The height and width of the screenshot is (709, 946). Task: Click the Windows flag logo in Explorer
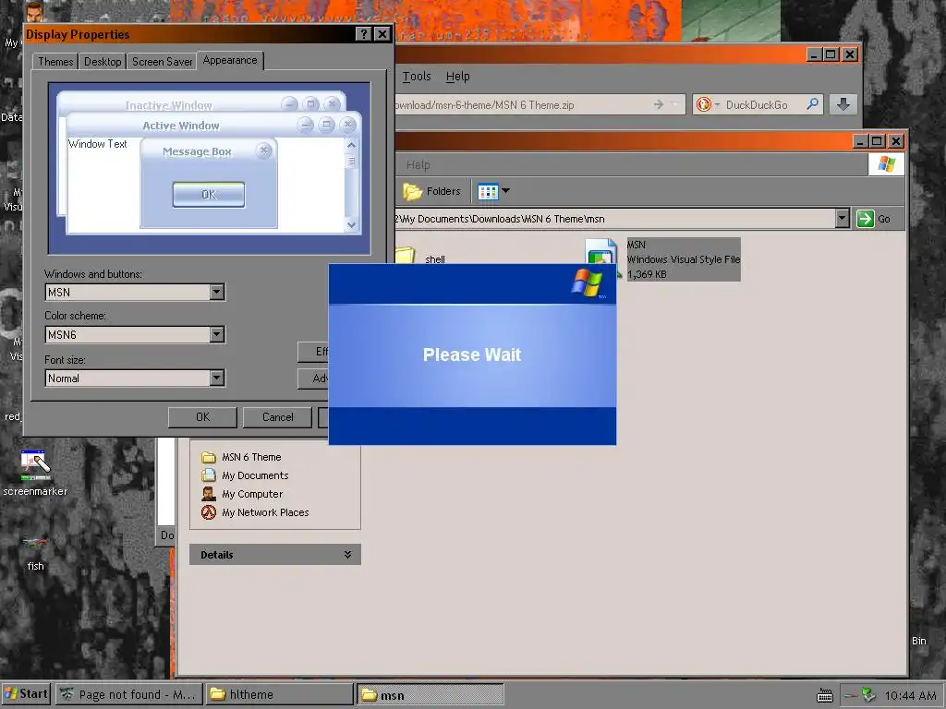click(886, 164)
